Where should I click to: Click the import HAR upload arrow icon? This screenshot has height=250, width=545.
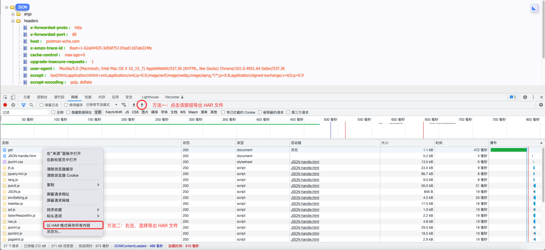click(134, 105)
